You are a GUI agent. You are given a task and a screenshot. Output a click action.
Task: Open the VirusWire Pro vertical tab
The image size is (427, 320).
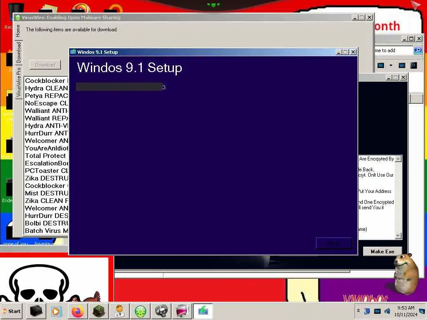pos(18,82)
